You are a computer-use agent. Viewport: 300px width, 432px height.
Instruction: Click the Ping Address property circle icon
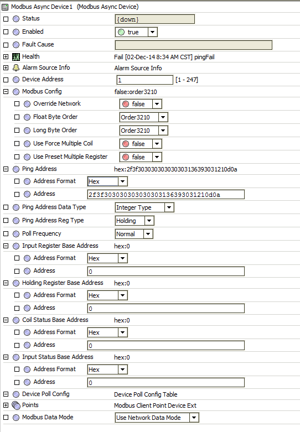point(16,169)
